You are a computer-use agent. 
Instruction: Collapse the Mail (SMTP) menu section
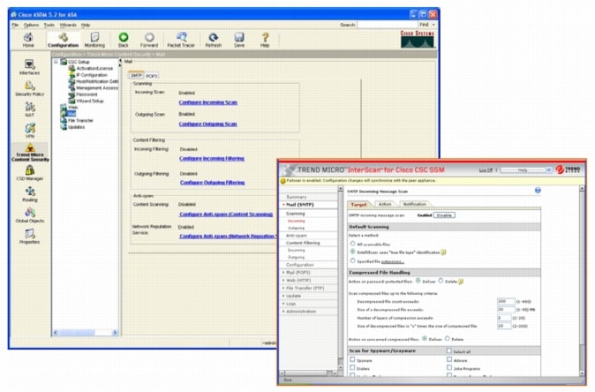pyautogui.click(x=283, y=205)
